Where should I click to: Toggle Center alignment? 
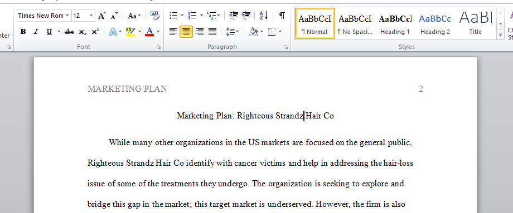(186, 32)
